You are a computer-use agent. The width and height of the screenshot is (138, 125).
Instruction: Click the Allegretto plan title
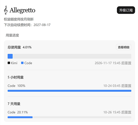coord(22,10)
